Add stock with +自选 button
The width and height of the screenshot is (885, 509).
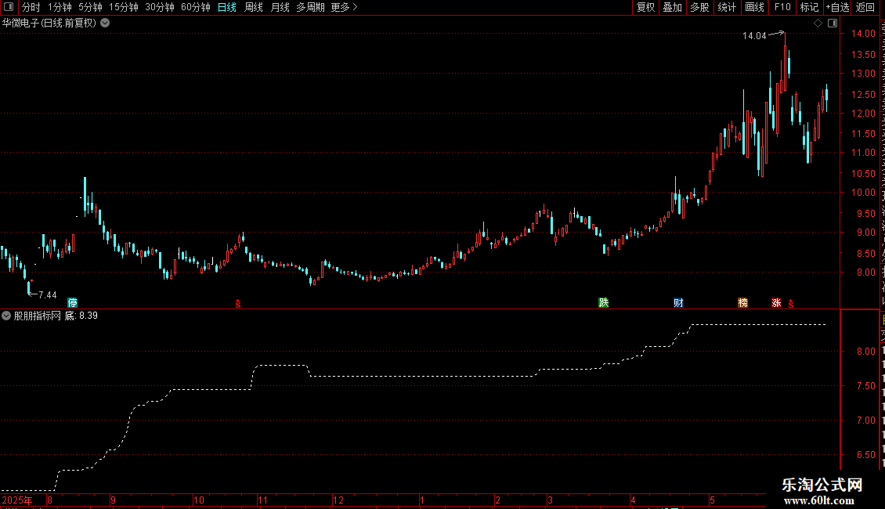(837, 7)
